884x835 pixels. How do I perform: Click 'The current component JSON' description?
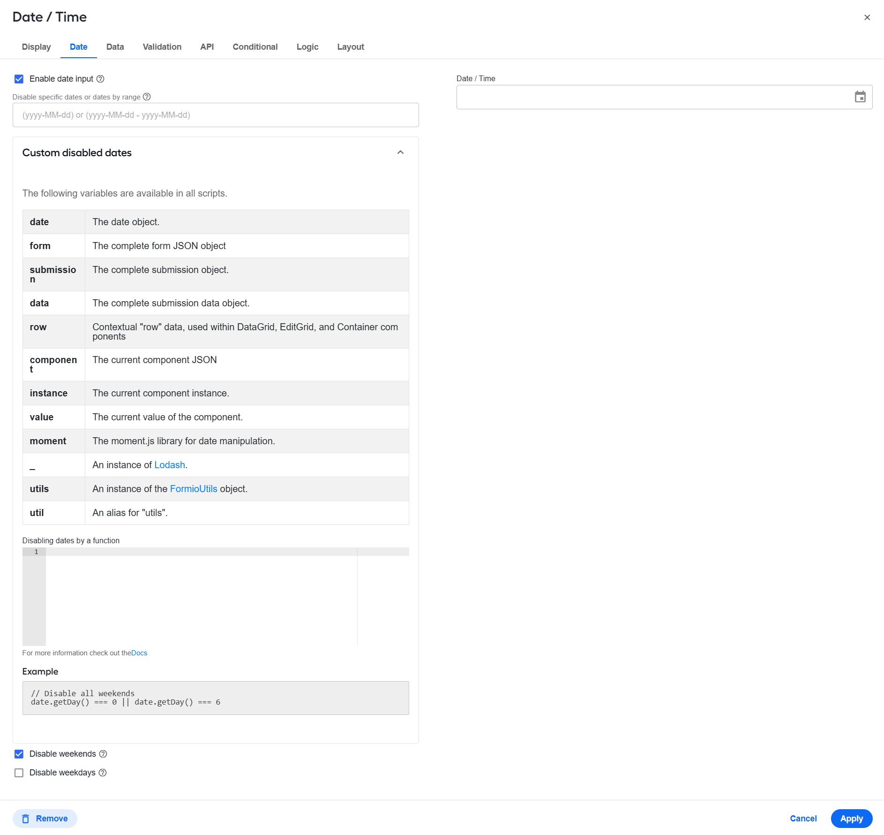coord(155,360)
